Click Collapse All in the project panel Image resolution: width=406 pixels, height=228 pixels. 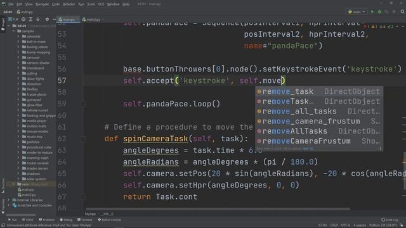(x=38, y=19)
